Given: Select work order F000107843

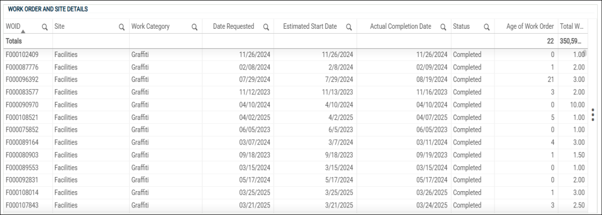Looking at the screenshot, I should (22, 205).
